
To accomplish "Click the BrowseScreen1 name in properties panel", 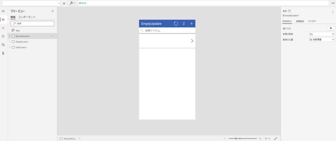I will coord(291,16).
